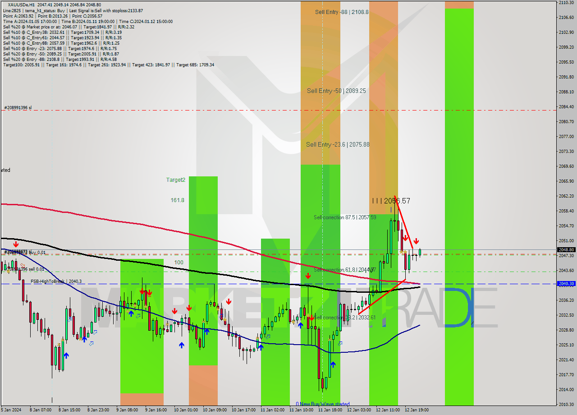The height and width of the screenshot is (415, 577).
Task: Click the 'Sell %20 @ Entry -50: 2089.25' line
Action: pos(61,54)
